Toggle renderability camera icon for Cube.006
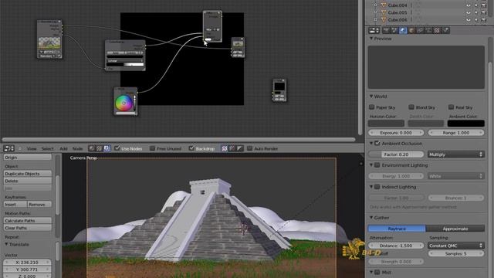The height and width of the screenshot is (278, 494). pos(484,19)
